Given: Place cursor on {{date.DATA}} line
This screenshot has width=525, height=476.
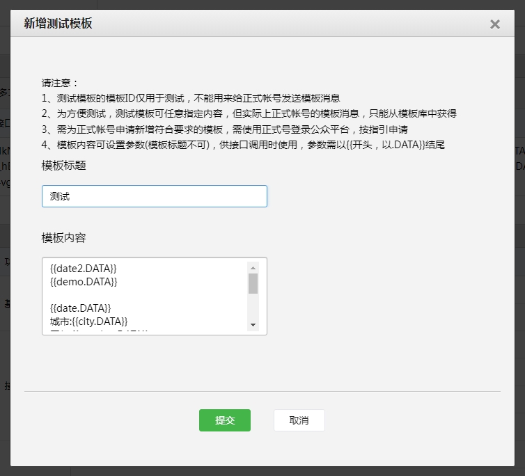Looking at the screenshot, I should 80,308.
